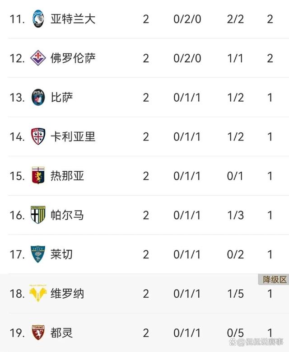Select the 维罗纳 team name
289x352 pixels.
[67, 294]
